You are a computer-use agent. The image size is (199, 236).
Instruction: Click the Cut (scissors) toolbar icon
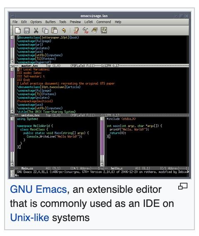(x=36, y=30)
